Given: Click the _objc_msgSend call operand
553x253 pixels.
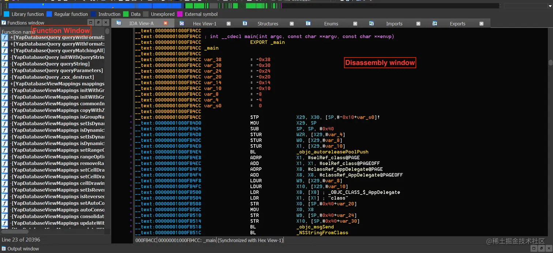Looking at the screenshot, I should click(x=315, y=227).
